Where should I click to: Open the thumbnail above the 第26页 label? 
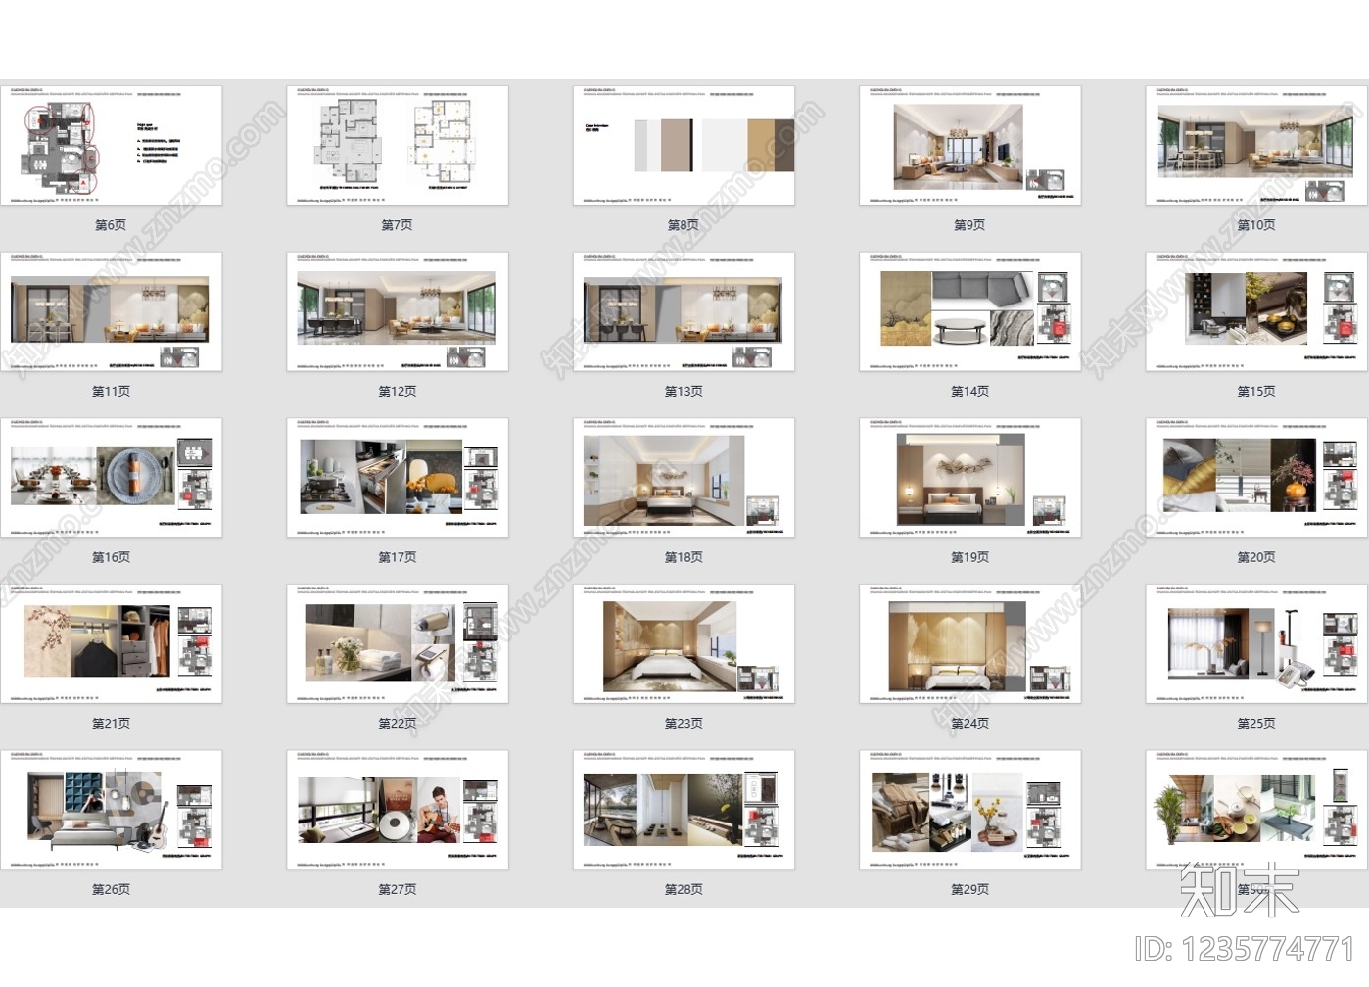[x=112, y=810]
